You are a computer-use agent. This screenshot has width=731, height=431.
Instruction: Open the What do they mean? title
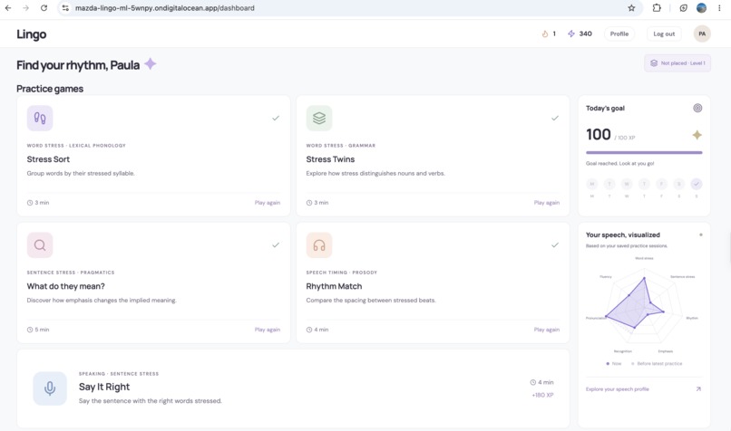click(65, 286)
